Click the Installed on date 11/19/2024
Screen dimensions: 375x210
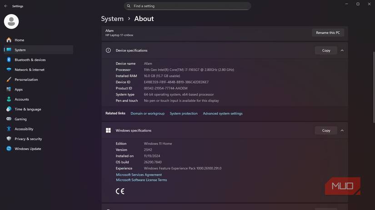coord(152,156)
